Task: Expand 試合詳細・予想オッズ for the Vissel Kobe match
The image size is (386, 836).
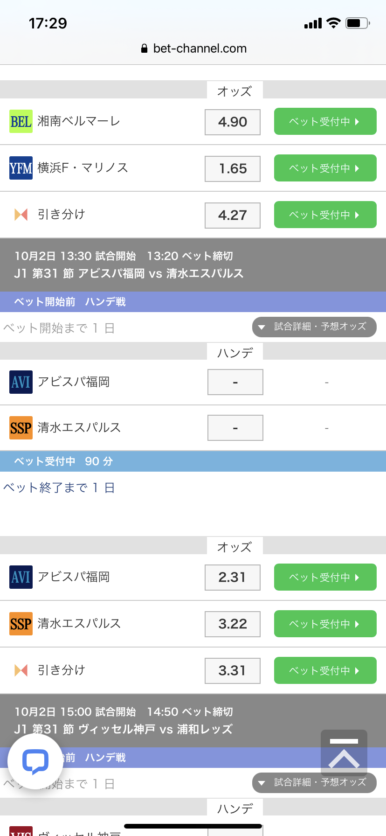Action: 314,782
